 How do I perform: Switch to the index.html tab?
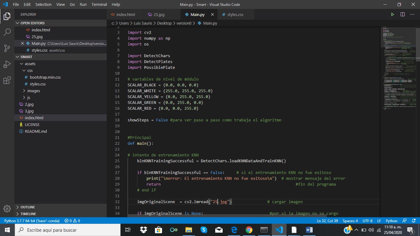tap(125, 14)
